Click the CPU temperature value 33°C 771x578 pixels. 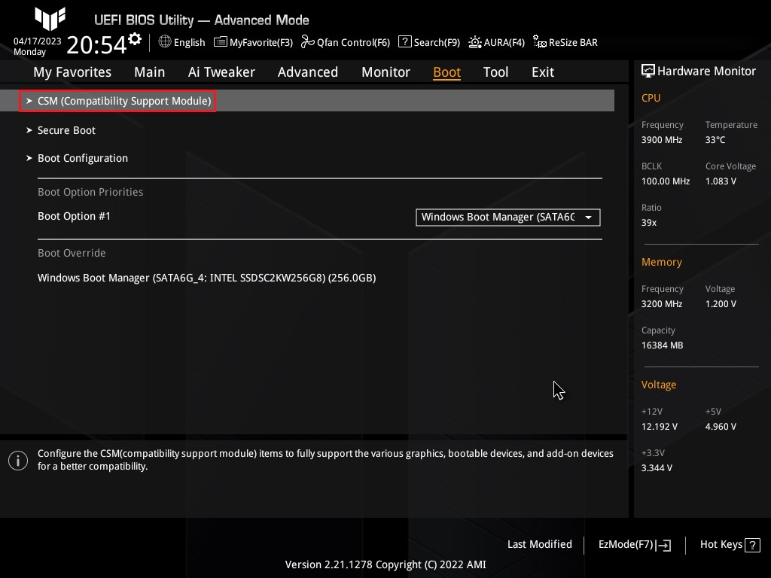[715, 140]
